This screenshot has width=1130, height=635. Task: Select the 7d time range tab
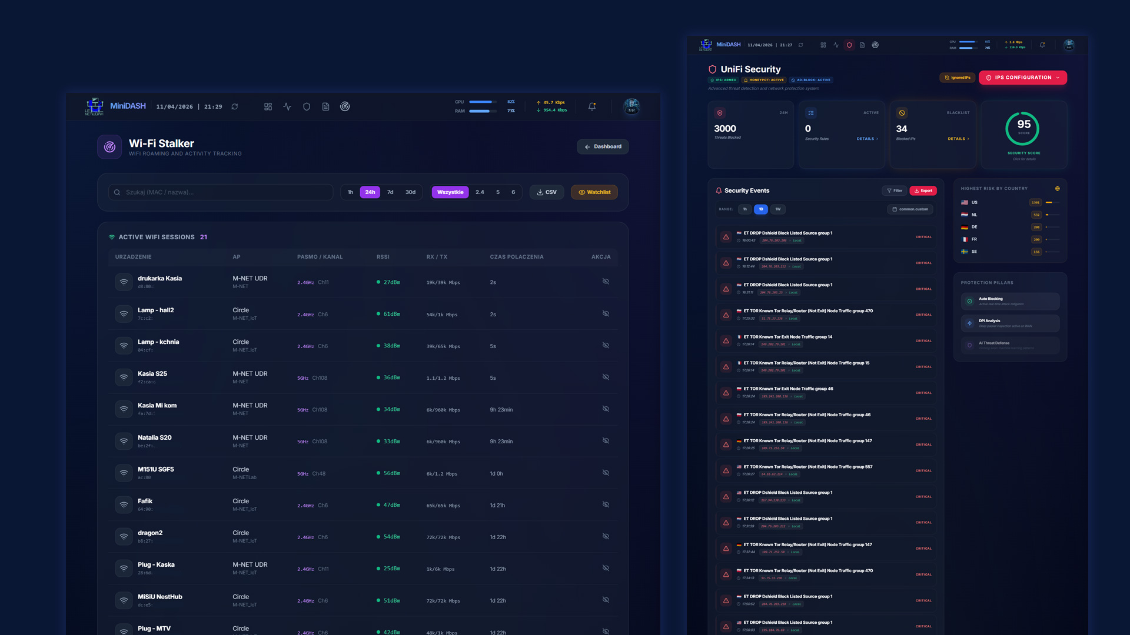[390, 192]
